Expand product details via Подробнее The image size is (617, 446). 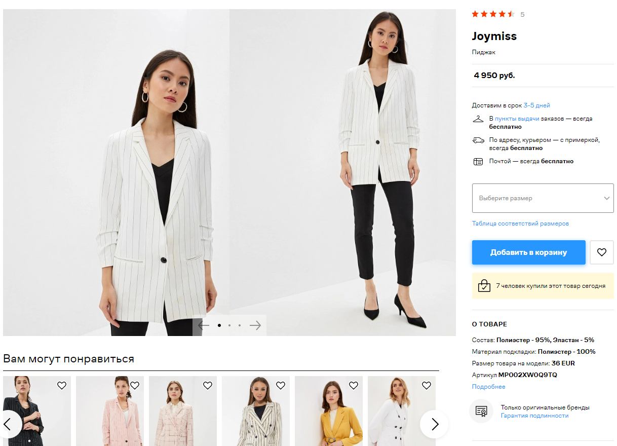(x=488, y=387)
